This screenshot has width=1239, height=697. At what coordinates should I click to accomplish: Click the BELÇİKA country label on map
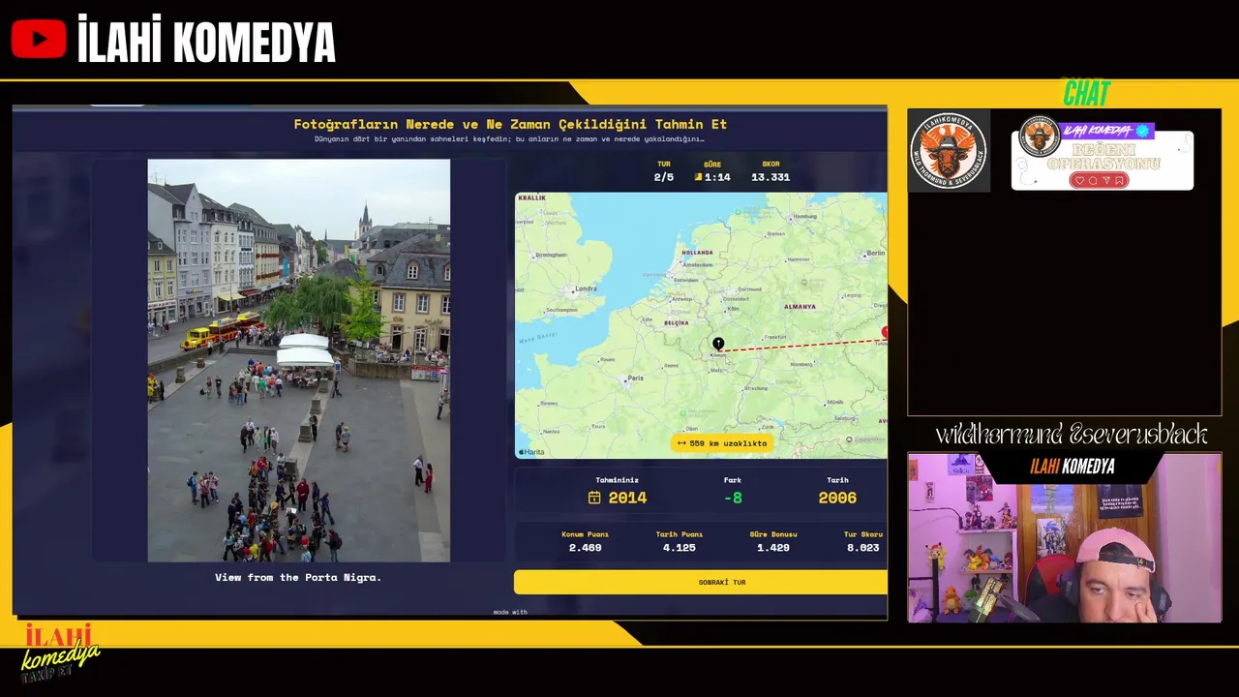pyautogui.click(x=677, y=322)
